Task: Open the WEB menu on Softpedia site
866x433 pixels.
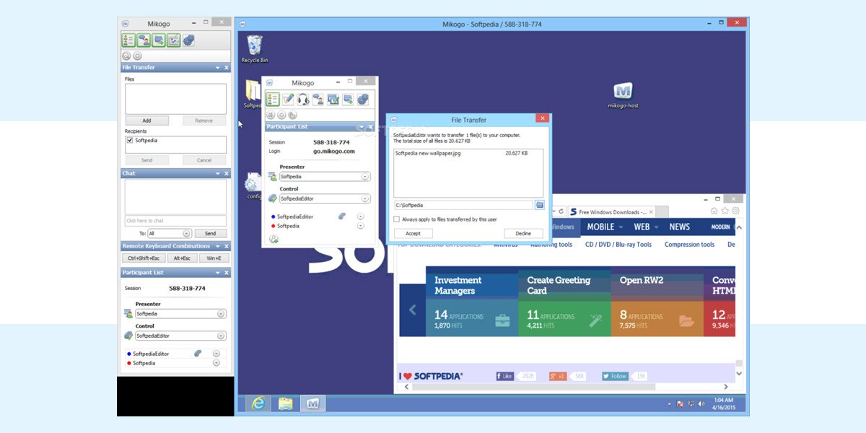Action: pyautogui.click(x=646, y=227)
